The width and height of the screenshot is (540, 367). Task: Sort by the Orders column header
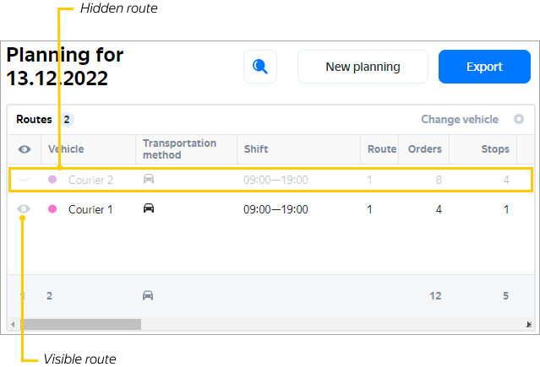pyautogui.click(x=424, y=149)
